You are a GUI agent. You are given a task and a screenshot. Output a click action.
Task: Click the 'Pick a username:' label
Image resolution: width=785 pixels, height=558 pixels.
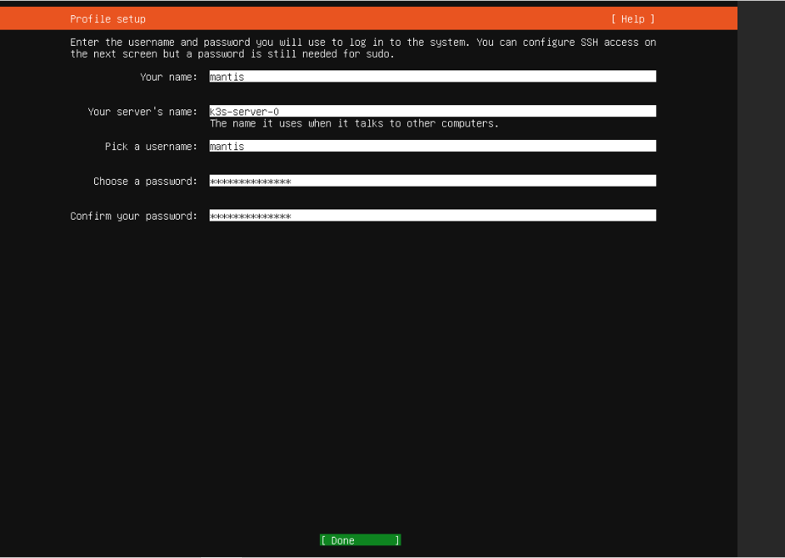click(x=150, y=146)
